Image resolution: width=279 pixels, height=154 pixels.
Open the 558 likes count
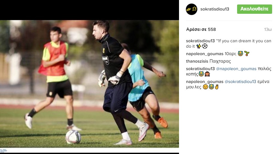tap(201, 29)
